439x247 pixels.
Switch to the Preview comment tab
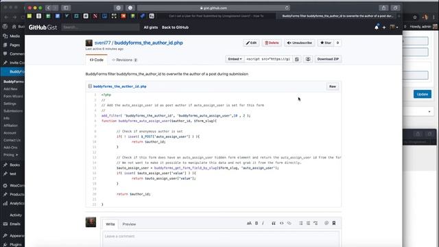point(129,224)
